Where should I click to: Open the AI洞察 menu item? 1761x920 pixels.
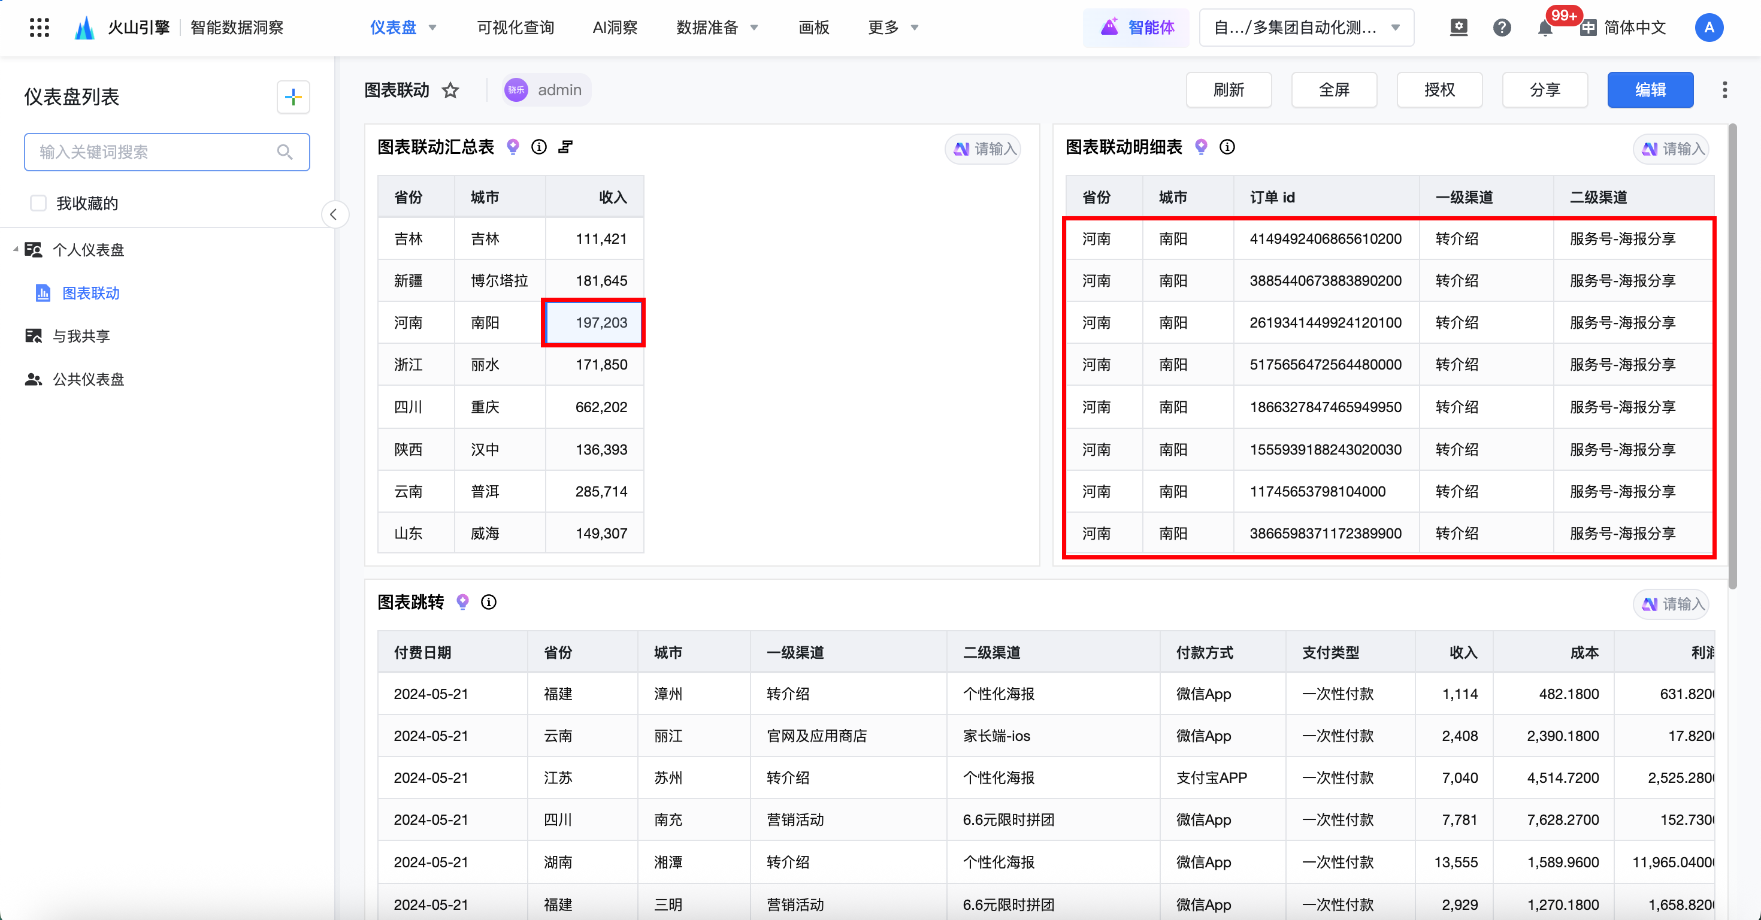(x=615, y=28)
